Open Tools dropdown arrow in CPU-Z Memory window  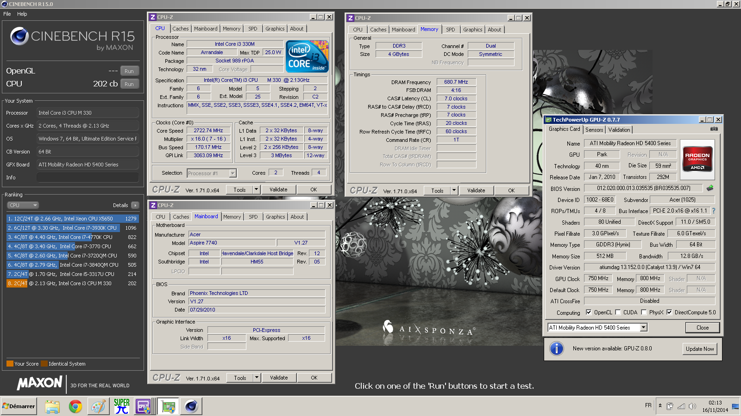pyautogui.click(x=454, y=190)
